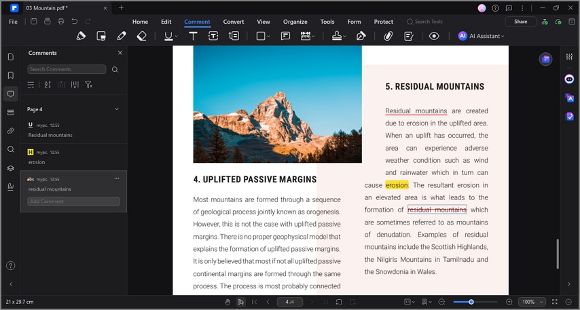Open more options for strikethrough comment

point(117,178)
